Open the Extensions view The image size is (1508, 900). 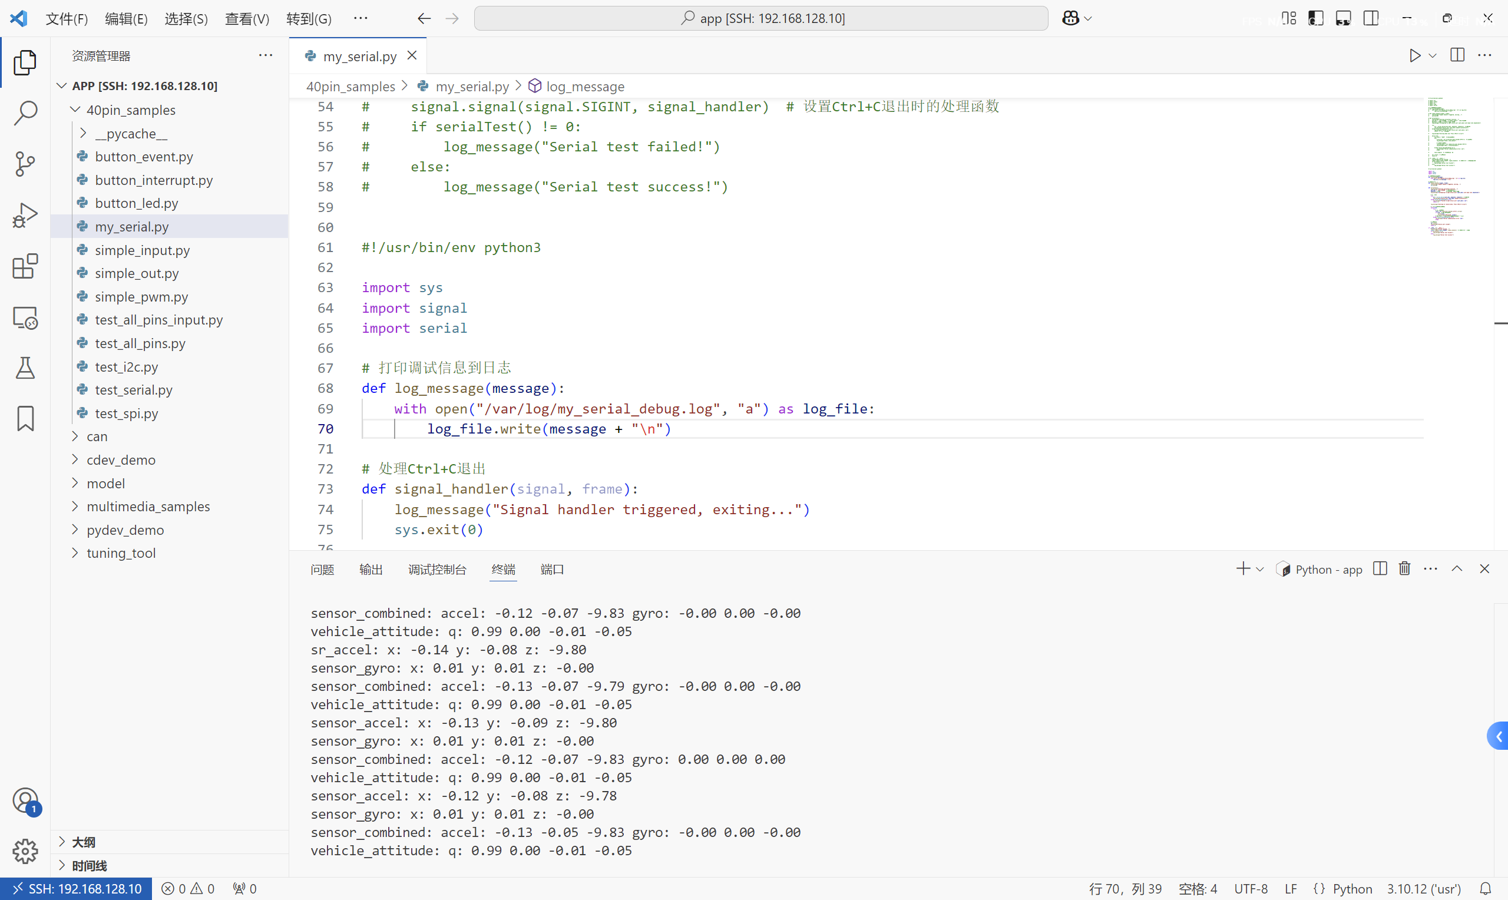(x=25, y=266)
